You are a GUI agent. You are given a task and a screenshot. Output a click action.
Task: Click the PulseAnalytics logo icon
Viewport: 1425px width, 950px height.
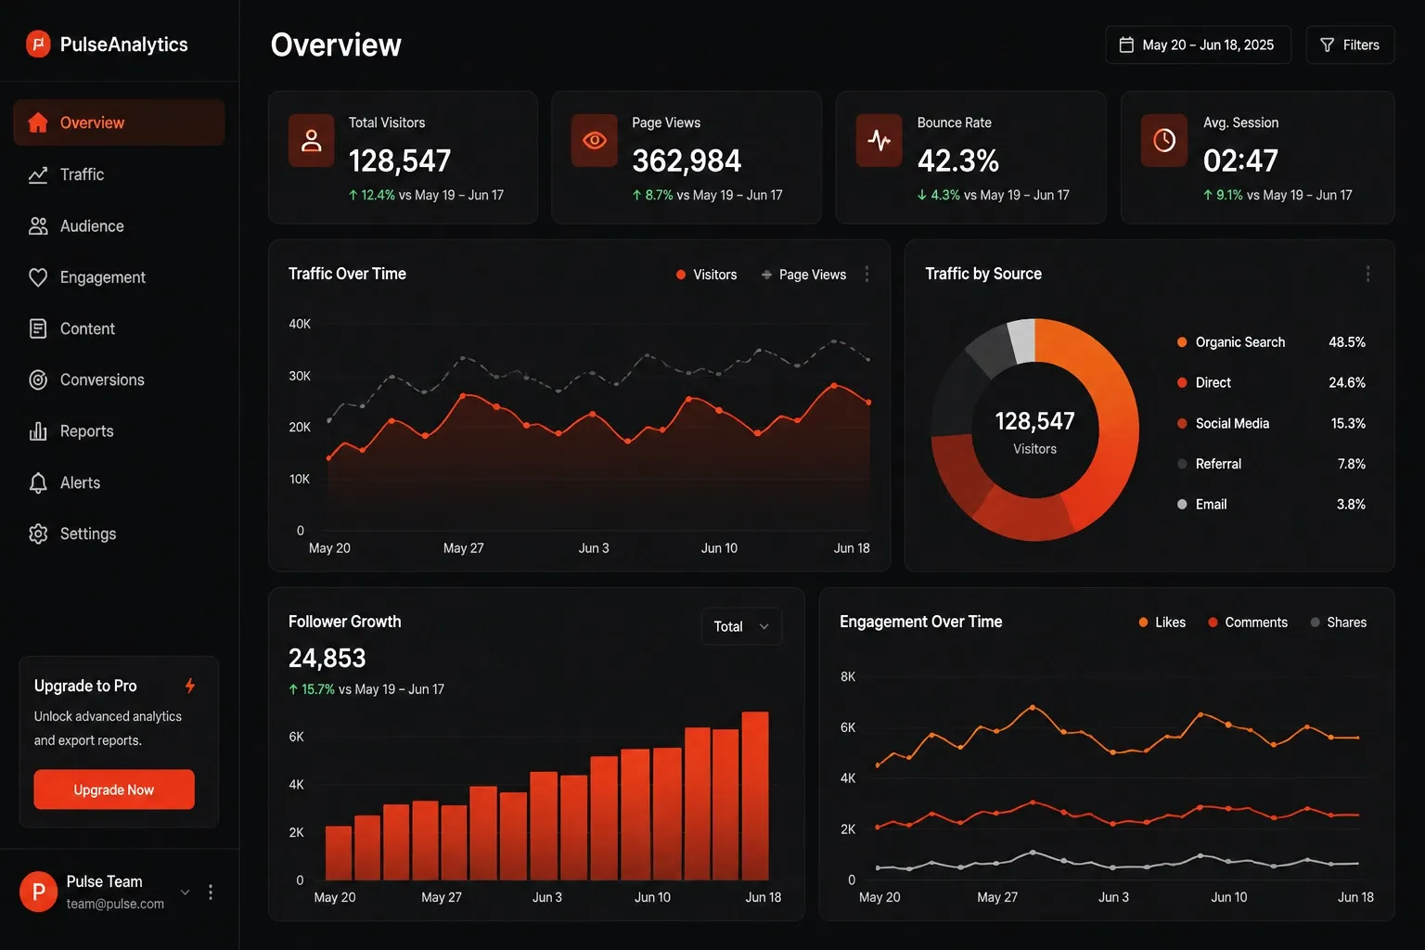tap(38, 44)
